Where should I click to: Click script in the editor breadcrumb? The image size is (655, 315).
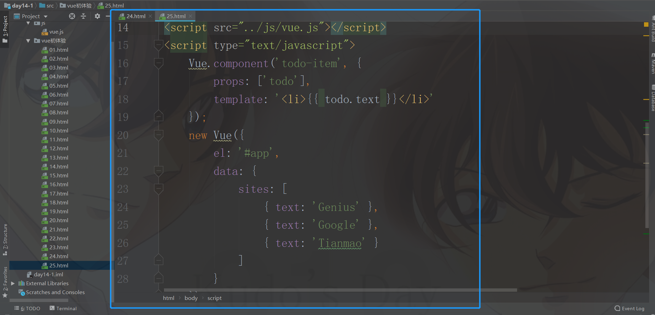(214, 298)
